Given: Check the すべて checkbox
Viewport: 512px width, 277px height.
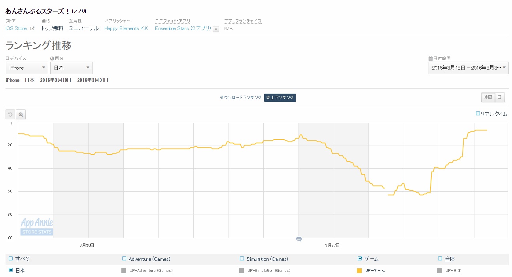Looking at the screenshot, I should pos(11,259).
